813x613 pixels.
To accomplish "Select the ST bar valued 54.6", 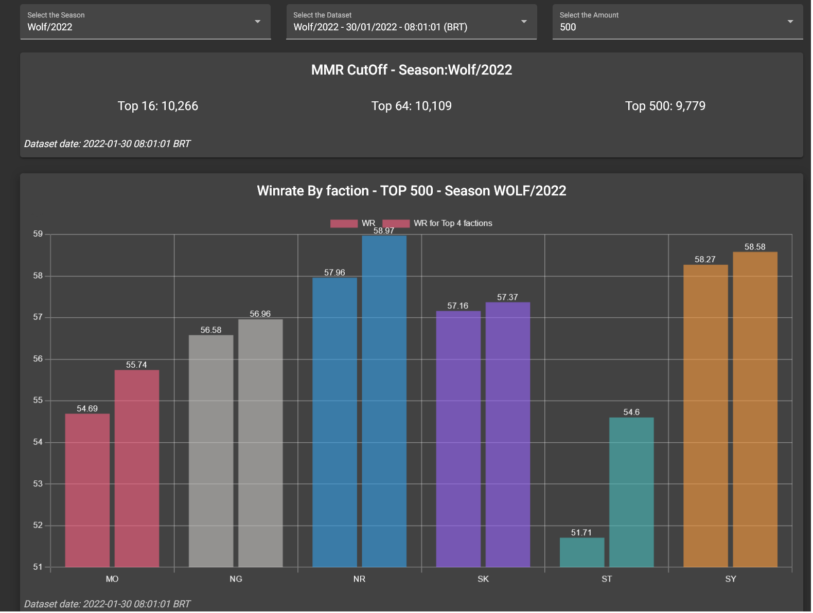I will click(x=631, y=492).
